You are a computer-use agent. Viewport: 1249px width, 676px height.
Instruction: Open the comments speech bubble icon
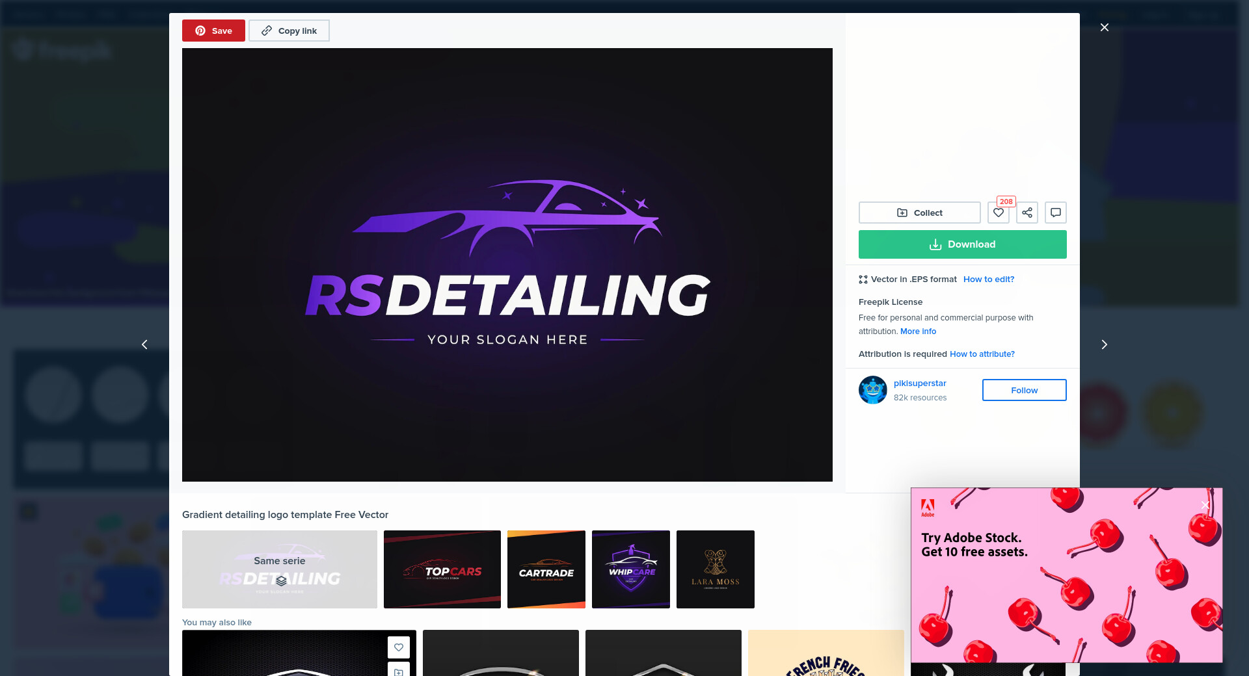(x=1056, y=213)
